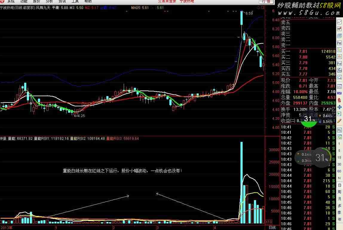The width and height of the screenshot is (343, 230).
Task: Click the 2013年 date label on time axis
Action: tap(6, 228)
